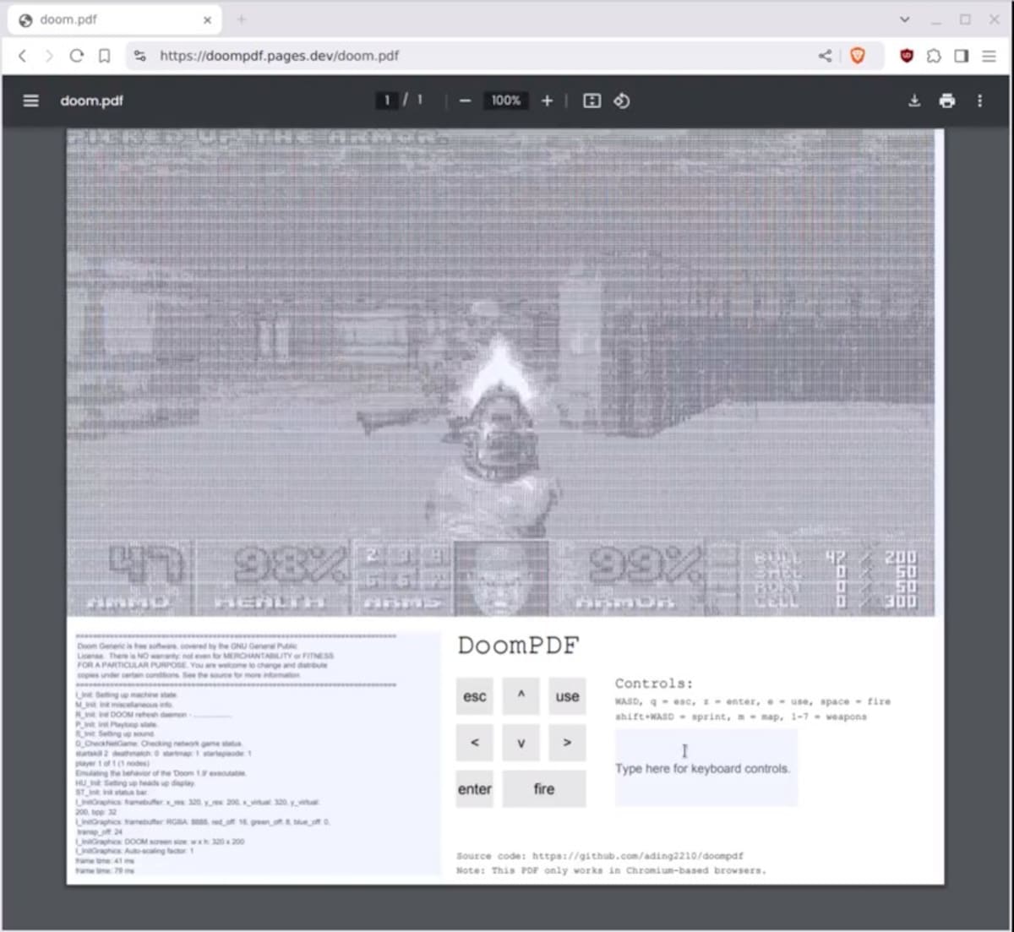Click the use game button
The image size is (1014, 932).
pyautogui.click(x=567, y=696)
